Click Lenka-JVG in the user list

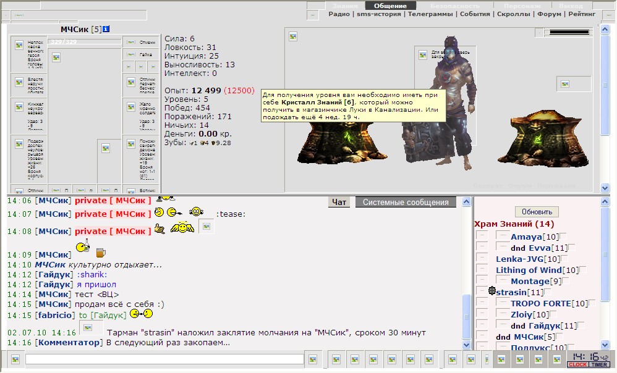519,259
